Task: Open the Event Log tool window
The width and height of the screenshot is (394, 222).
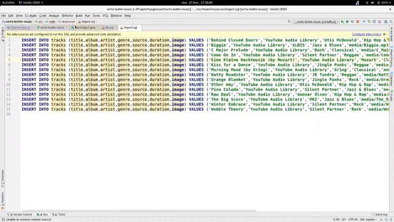Action: coord(380,215)
